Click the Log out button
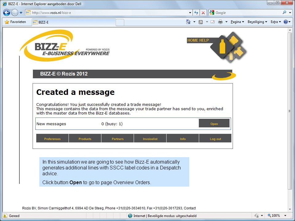The height and width of the screenshot is (221, 295). [x=215, y=138]
